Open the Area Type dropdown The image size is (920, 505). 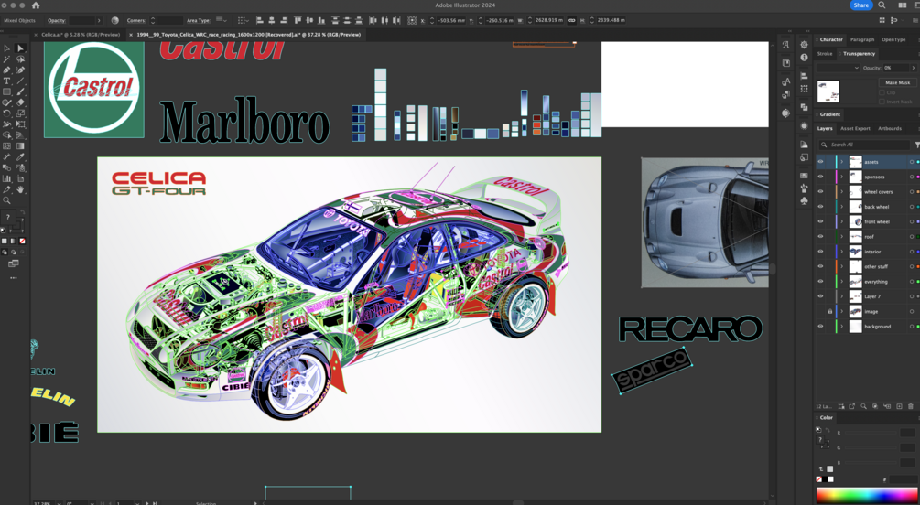pos(222,20)
